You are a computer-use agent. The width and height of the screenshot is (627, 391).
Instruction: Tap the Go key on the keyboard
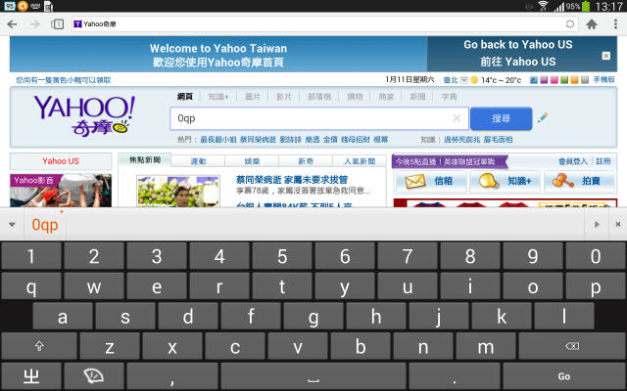[x=564, y=376]
